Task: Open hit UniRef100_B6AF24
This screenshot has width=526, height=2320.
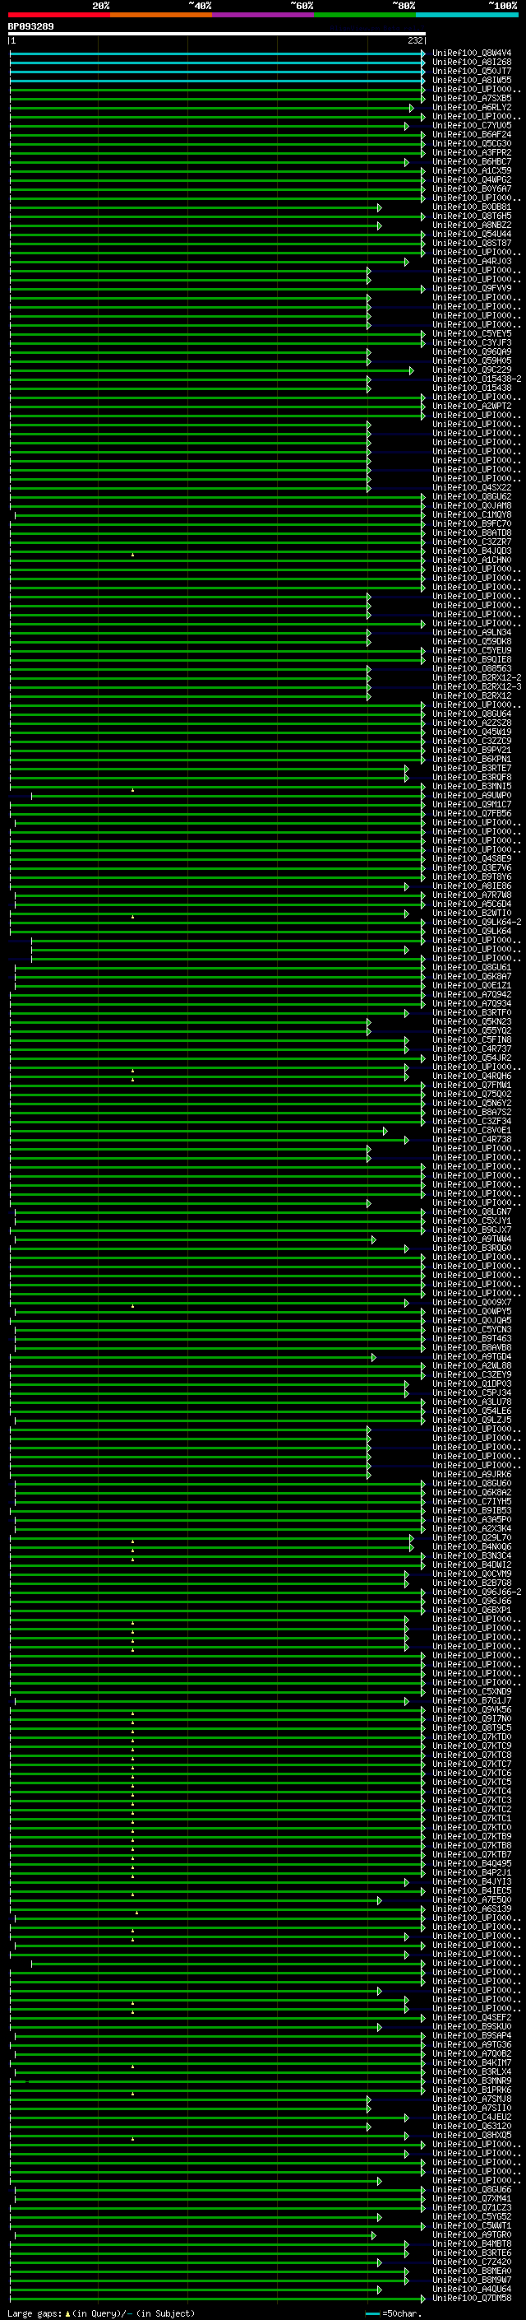Action: coord(472,134)
